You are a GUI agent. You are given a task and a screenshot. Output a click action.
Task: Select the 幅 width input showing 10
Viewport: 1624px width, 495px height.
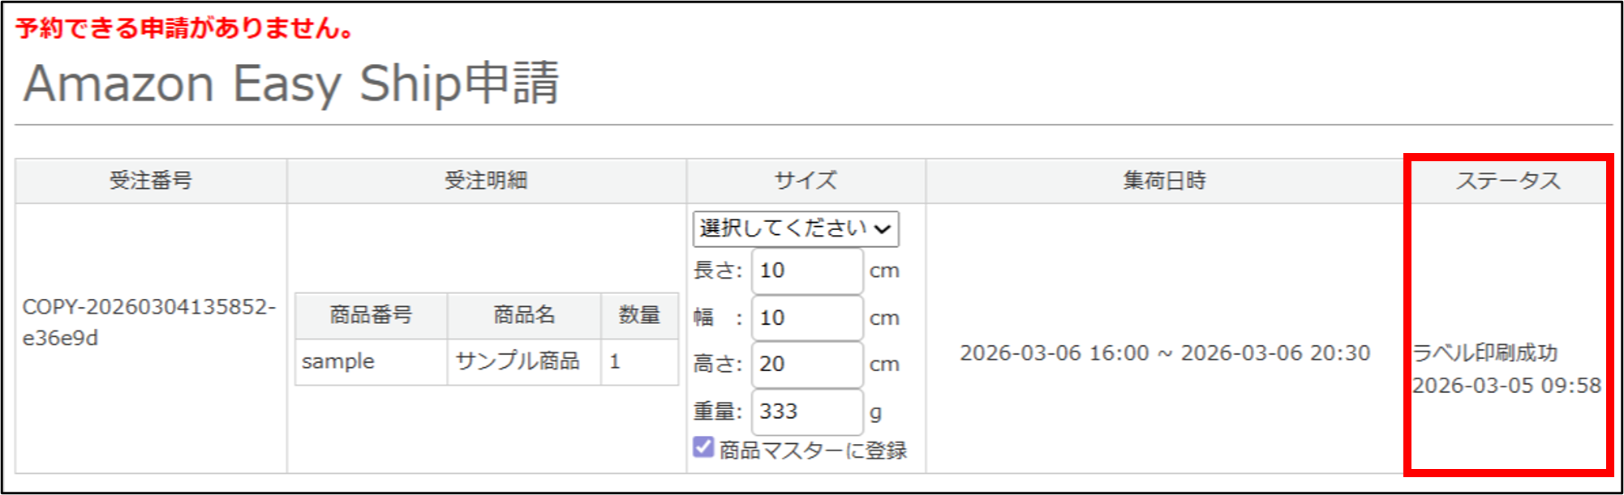click(x=806, y=318)
